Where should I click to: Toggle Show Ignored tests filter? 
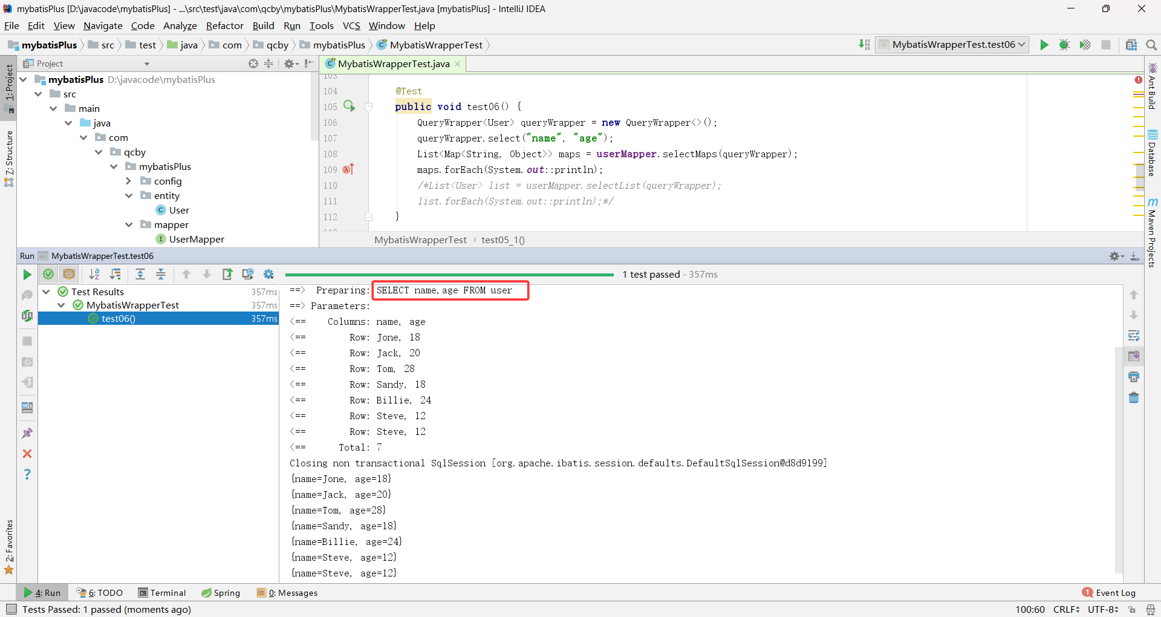(69, 275)
